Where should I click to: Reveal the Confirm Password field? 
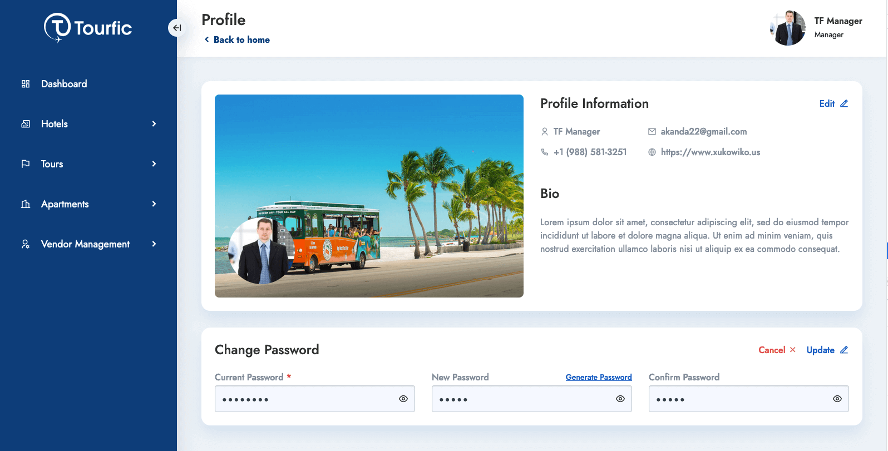point(837,399)
